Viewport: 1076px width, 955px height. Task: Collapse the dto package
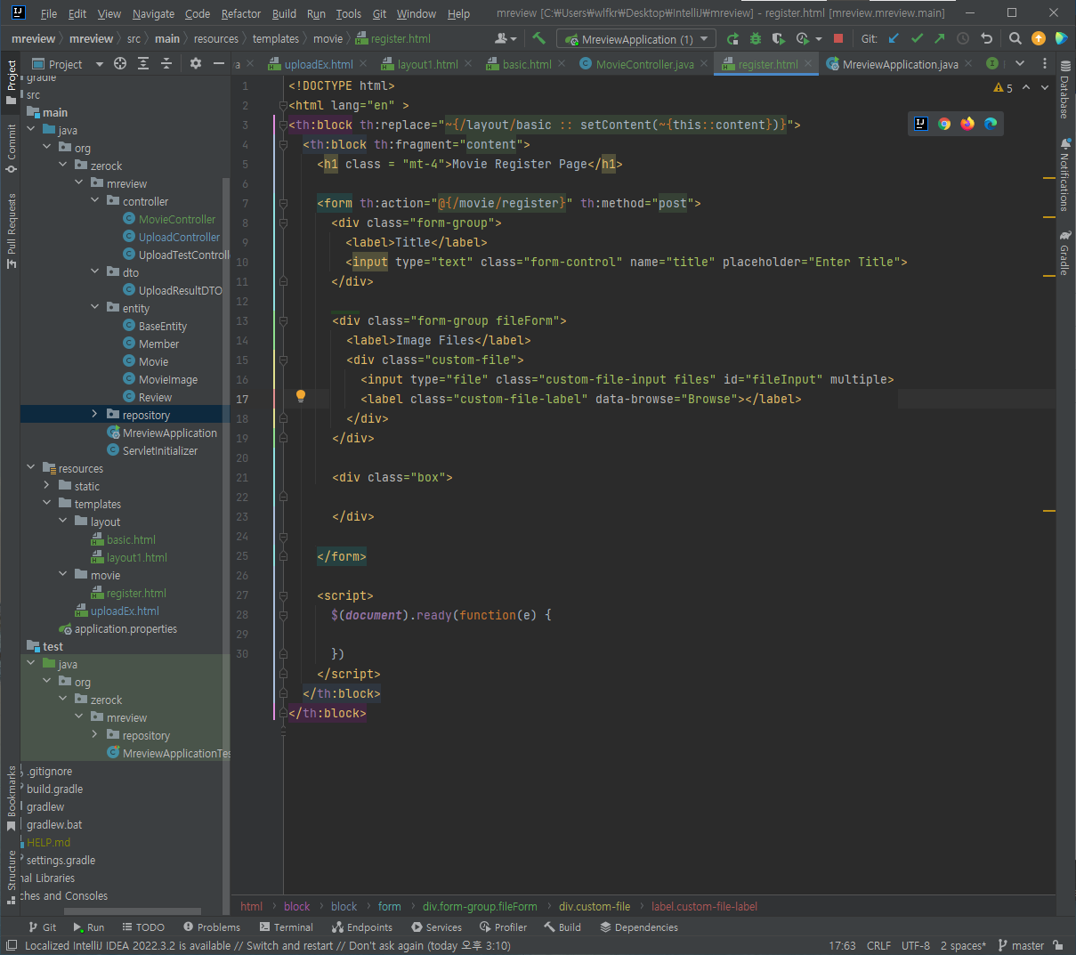click(x=95, y=272)
